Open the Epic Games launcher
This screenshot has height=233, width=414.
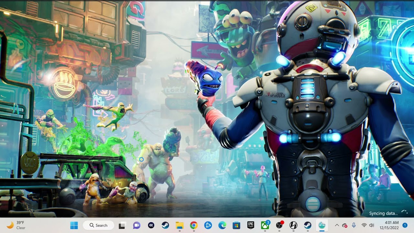(x=251, y=226)
